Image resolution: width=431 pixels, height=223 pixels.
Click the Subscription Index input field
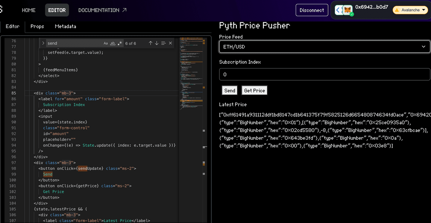324,74
